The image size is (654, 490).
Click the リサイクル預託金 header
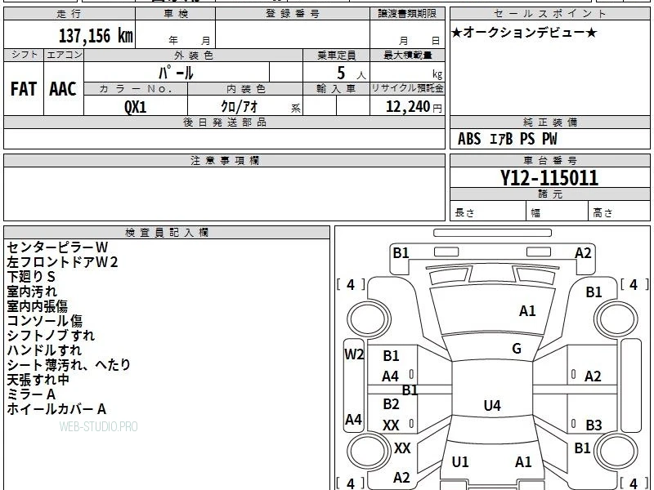point(407,88)
